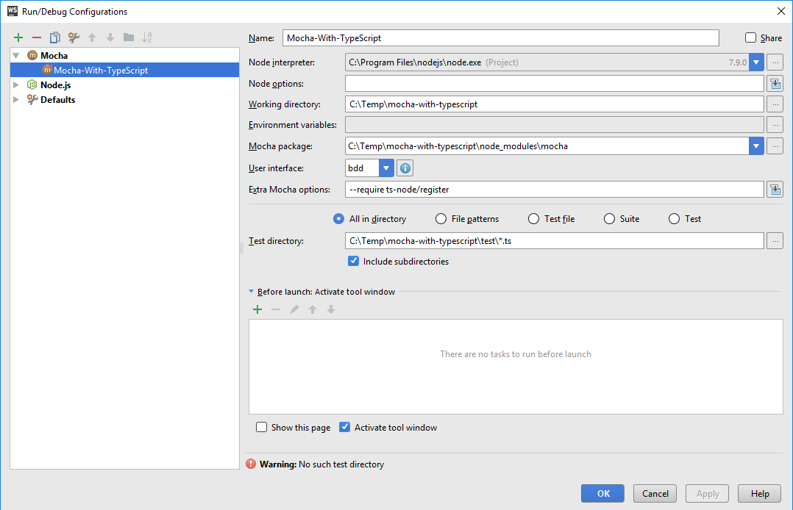793x510 pixels.
Task: Collapse the Before launch section
Action: click(252, 292)
